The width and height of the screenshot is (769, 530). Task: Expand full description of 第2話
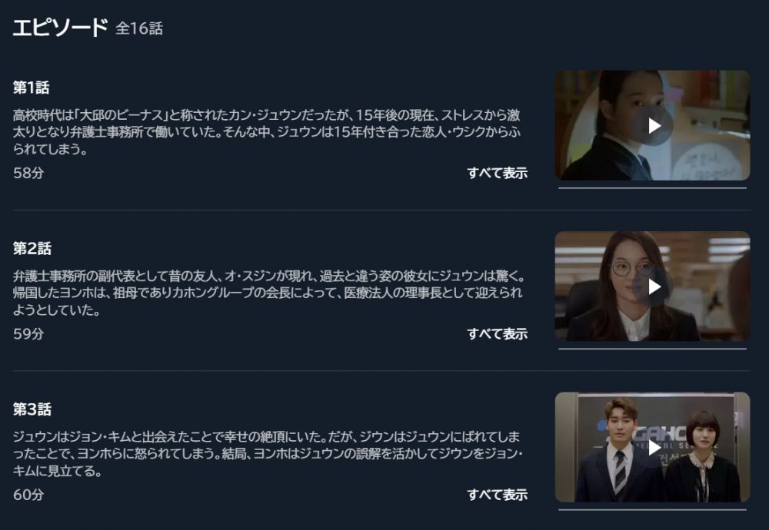[498, 333]
